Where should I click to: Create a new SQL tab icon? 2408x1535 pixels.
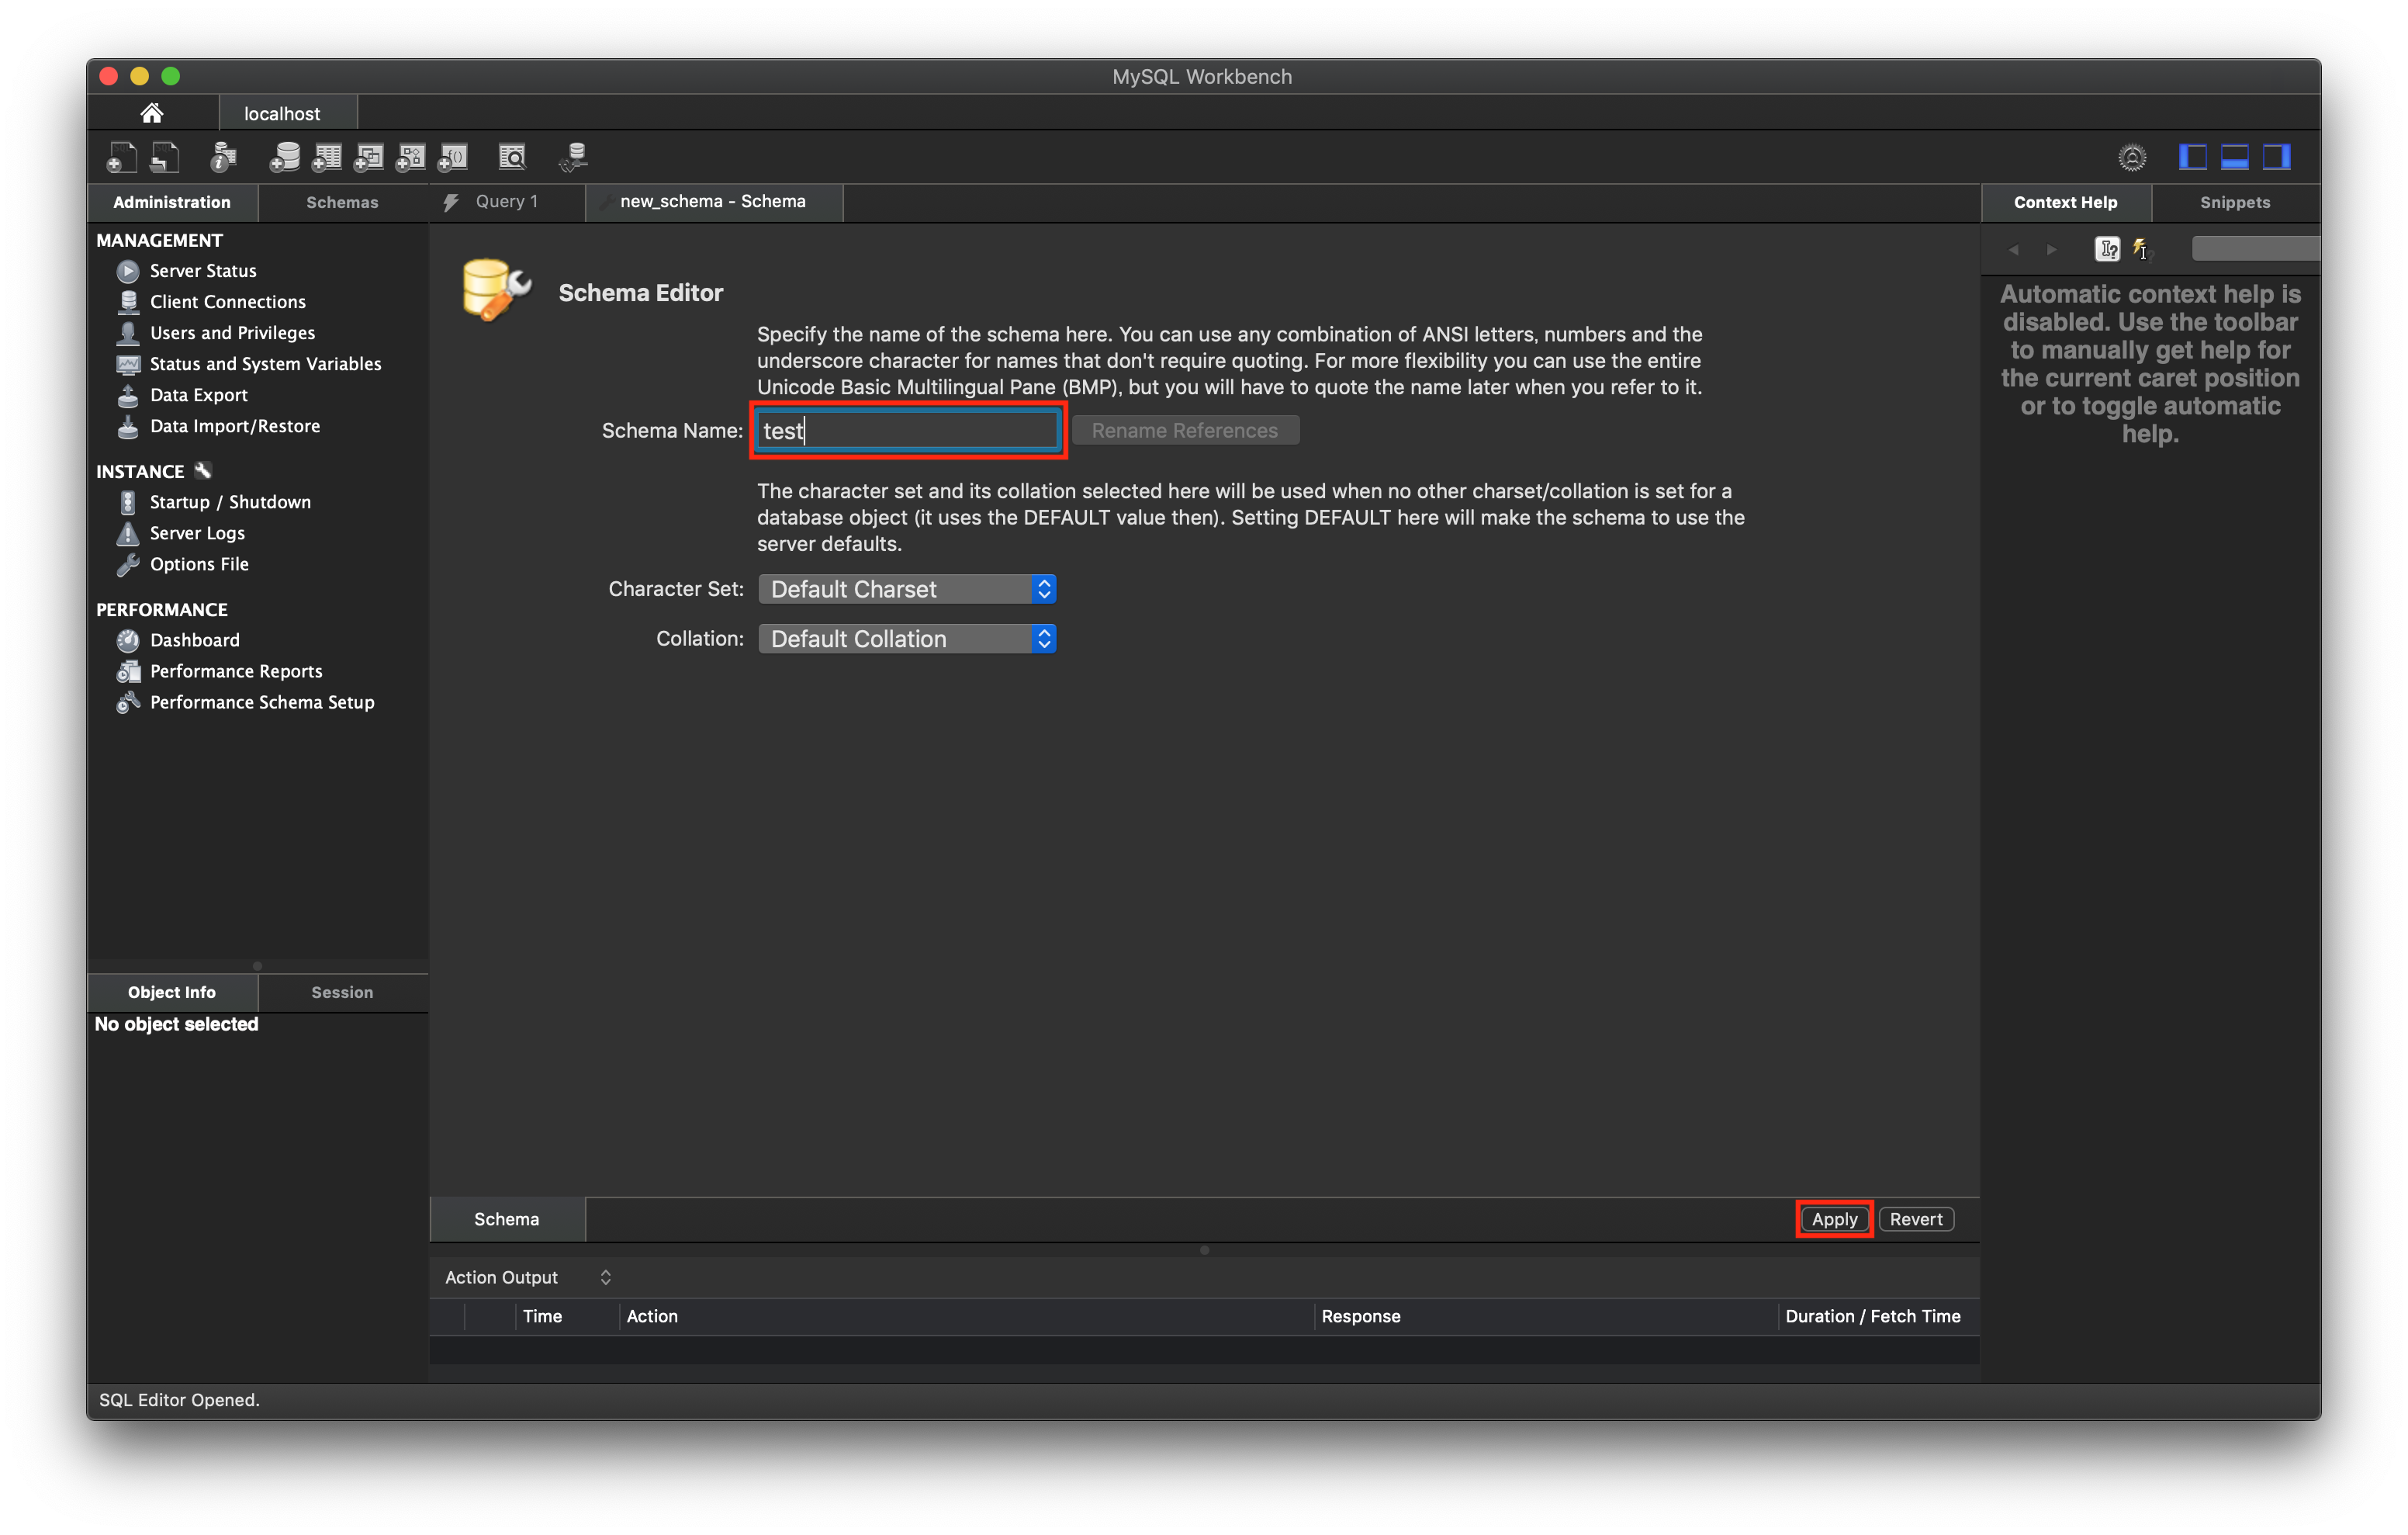click(x=121, y=157)
